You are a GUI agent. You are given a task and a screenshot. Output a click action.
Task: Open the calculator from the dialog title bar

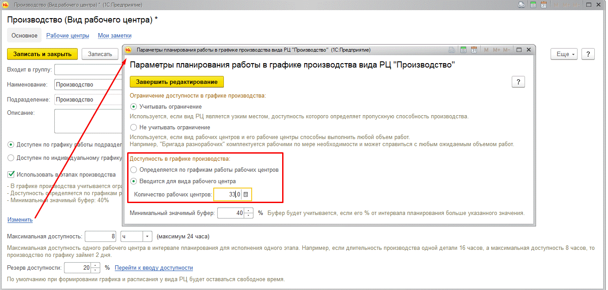463,49
